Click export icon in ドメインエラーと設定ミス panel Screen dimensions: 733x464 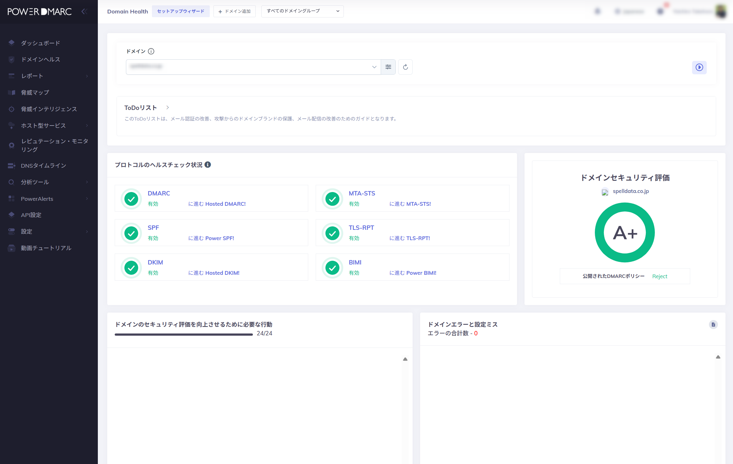[713, 324]
